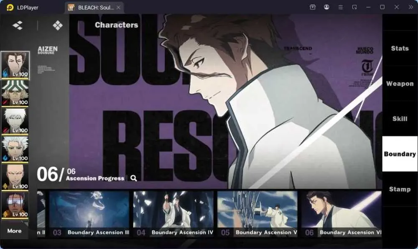Select the Boundary Ascension III card
The image size is (418, 249).
click(x=89, y=213)
